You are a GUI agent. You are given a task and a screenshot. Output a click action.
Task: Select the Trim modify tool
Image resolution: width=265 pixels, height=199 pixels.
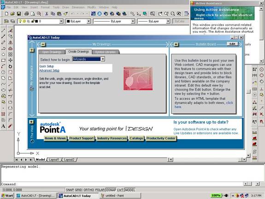coord(10,90)
